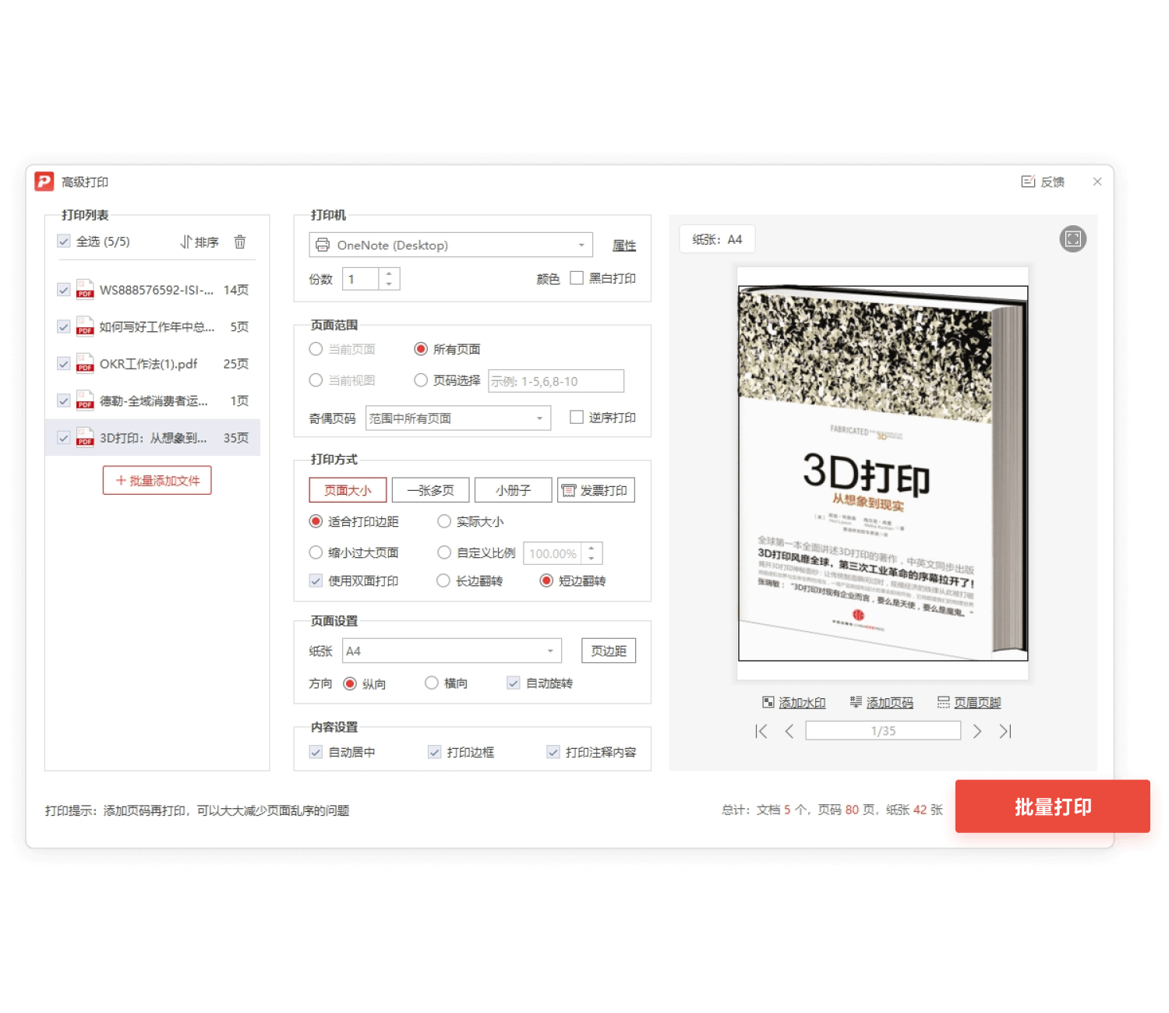This screenshot has width=1169, height=1013.
Task: Switch to 小册子 print mode tab
Action: (513, 490)
